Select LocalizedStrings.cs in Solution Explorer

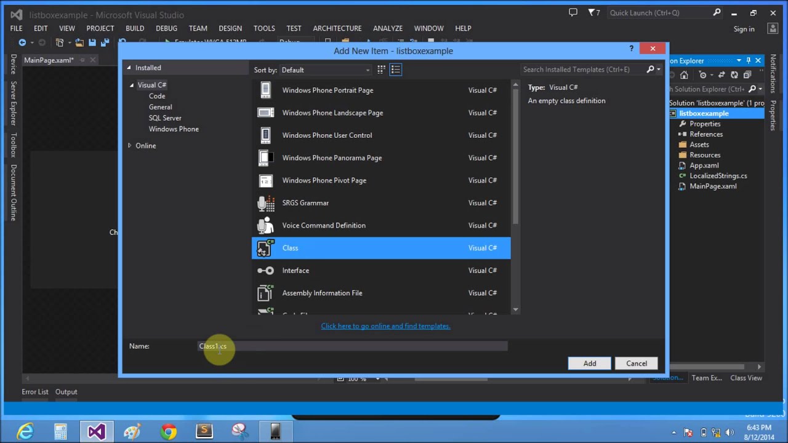[718, 176]
